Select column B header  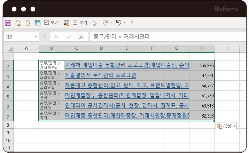pyautogui.click(x=51, y=48)
